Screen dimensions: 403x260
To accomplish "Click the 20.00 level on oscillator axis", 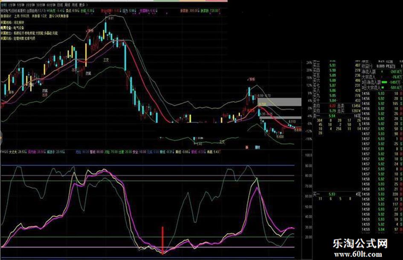I will tap(308, 237).
